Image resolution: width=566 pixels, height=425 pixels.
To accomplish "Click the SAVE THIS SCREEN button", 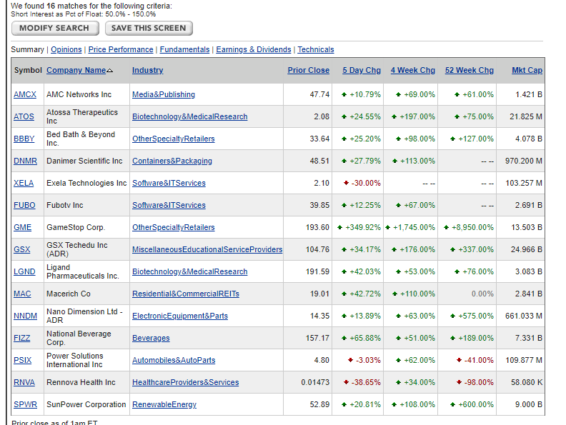I will point(149,28).
